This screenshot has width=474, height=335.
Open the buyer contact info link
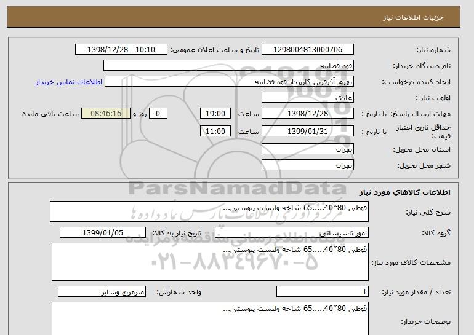coord(68,82)
